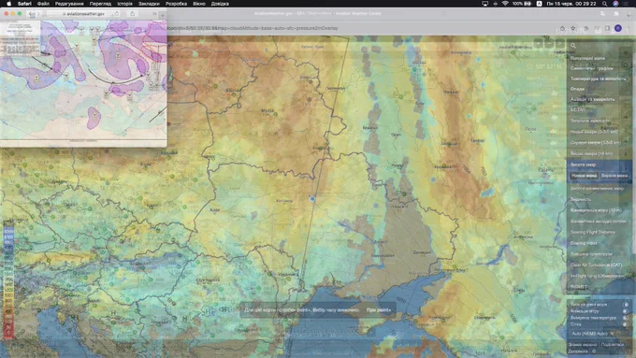The height and width of the screenshot is (358, 636).
Task: Zoom in the weather map
Action: coord(539,43)
